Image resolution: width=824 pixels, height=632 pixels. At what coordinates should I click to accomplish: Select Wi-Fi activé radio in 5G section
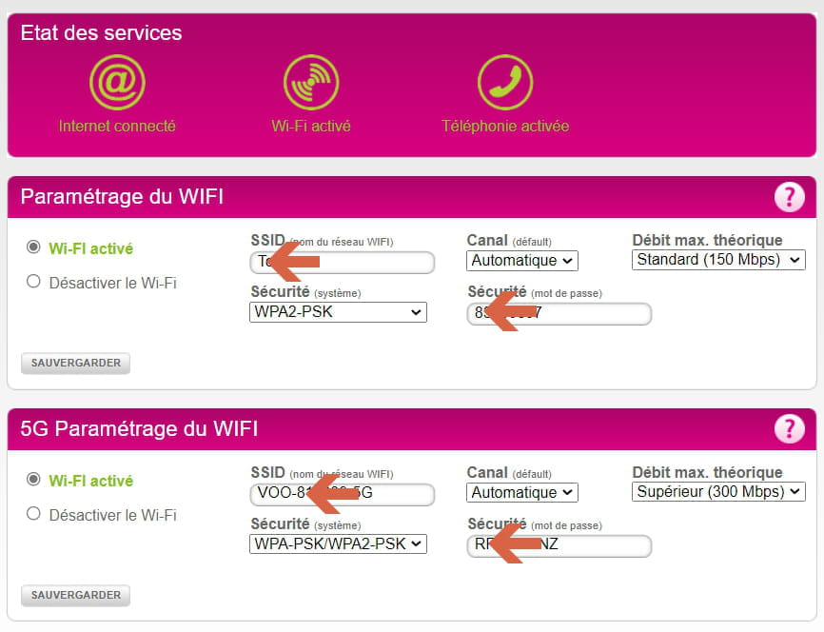pos(33,480)
